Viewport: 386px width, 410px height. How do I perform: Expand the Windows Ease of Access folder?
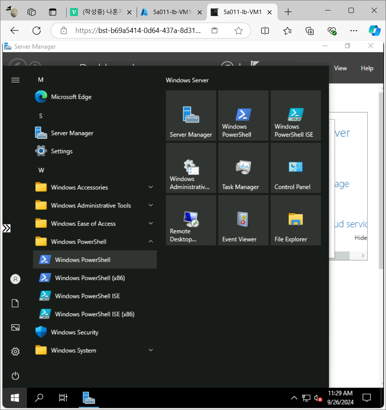pos(94,223)
